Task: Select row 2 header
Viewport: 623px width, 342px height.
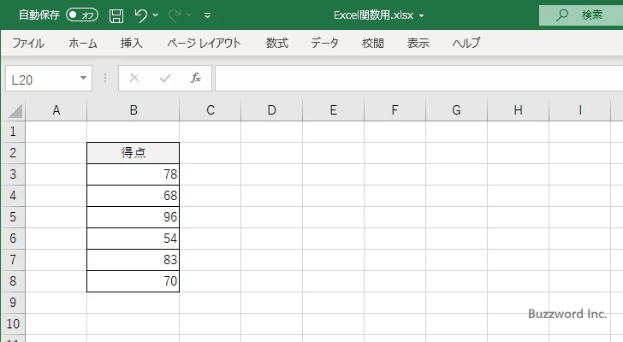Action: [13, 153]
